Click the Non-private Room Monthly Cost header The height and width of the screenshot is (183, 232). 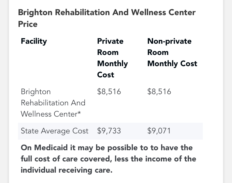(172, 52)
